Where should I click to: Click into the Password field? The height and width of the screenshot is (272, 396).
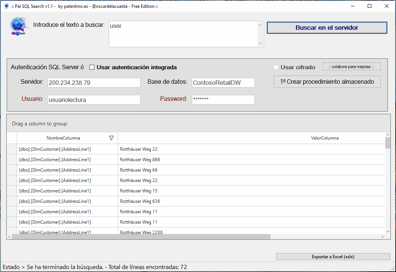(x=223, y=99)
